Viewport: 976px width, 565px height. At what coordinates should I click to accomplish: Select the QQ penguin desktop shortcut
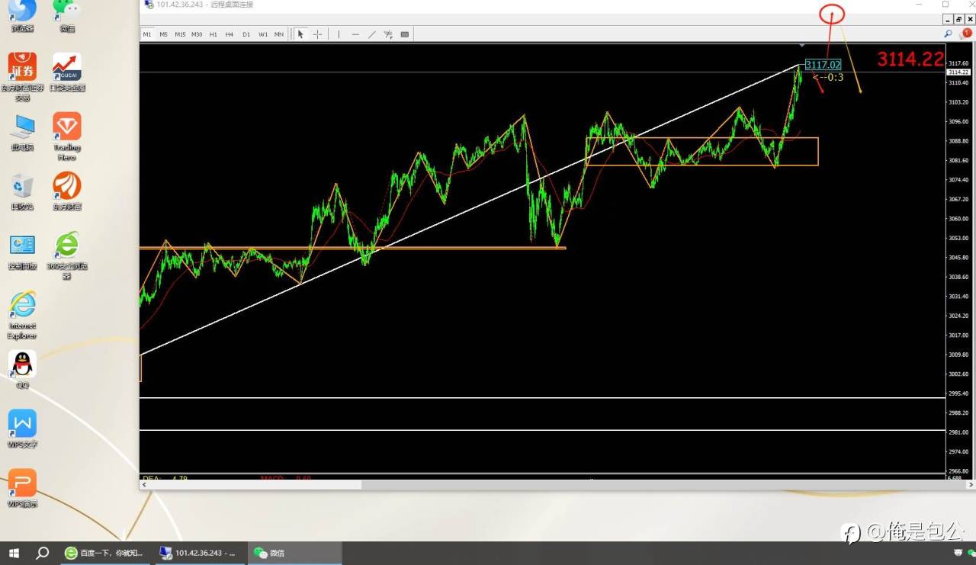click(22, 370)
